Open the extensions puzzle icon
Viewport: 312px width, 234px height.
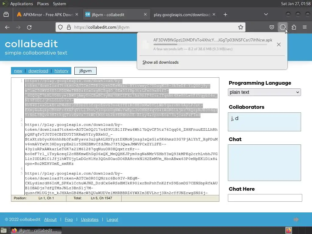tap(294, 27)
